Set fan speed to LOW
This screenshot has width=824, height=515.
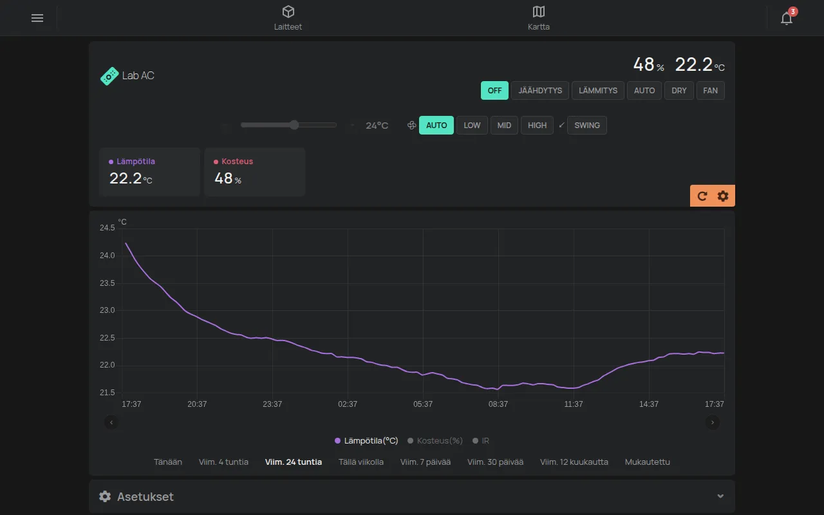point(472,126)
